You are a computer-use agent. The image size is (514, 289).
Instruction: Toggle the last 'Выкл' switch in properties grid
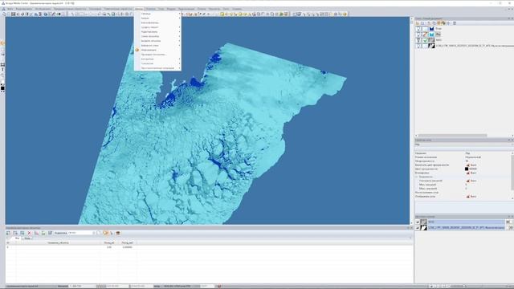click(x=471, y=196)
